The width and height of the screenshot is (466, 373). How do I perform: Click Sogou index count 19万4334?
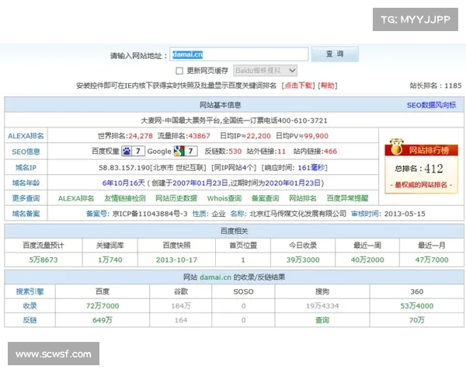(x=322, y=305)
